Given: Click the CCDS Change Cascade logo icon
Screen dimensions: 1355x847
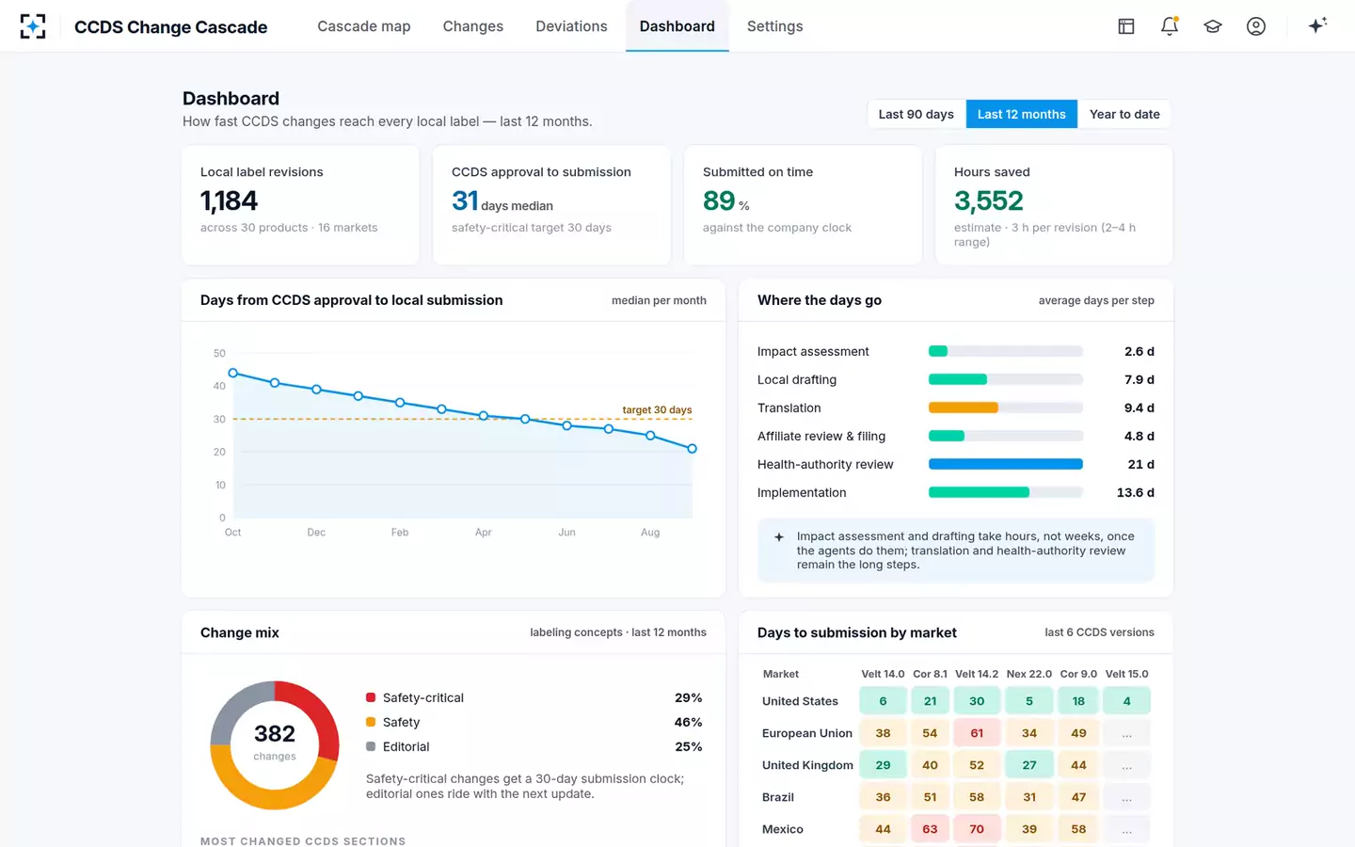Looking at the screenshot, I should click(33, 26).
